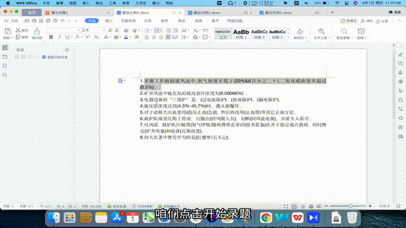Apply subscript formatting
Viewport: 406px width, 228px height.
click(x=96, y=37)
